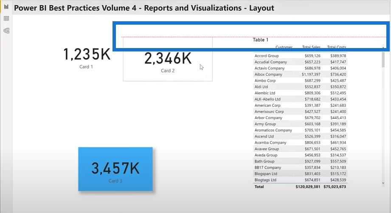Viewport: 391px width, 213px height.
Task: Select the American Corp row
Action: coord(300,105)
